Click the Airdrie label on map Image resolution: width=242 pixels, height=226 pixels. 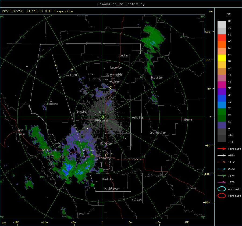tap(106, 144)
